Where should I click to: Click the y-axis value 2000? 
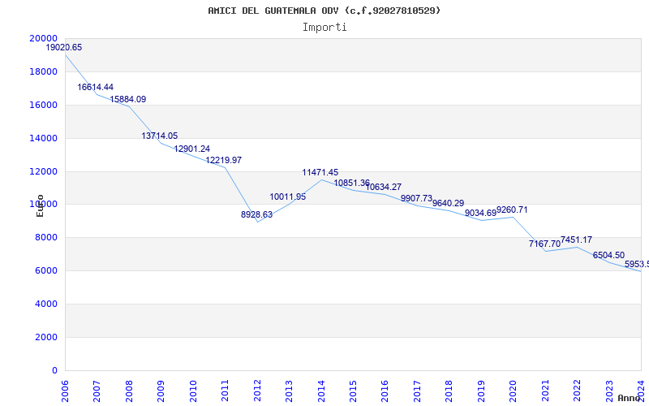pos(46,337)
